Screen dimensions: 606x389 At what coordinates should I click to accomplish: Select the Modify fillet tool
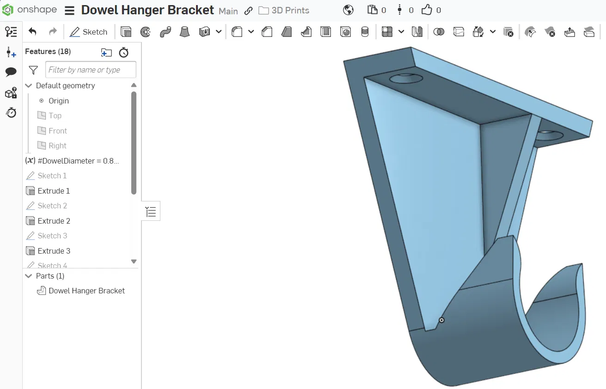pos(530,32)
